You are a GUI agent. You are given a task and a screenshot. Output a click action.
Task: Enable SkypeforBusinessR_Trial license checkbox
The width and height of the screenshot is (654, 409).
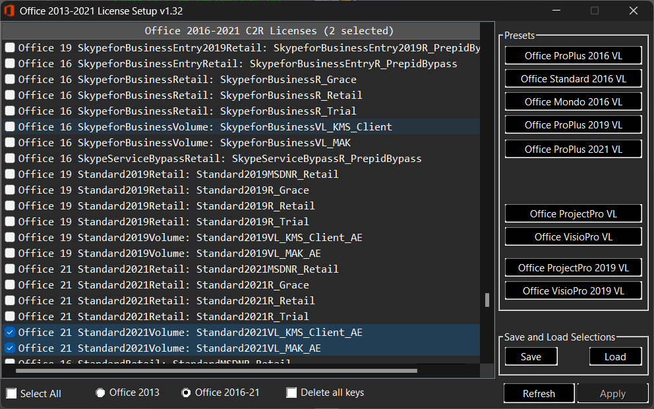tap(10, 111)
